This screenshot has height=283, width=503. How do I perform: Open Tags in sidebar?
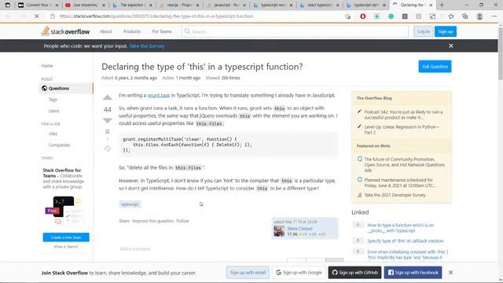pos(53,100)
